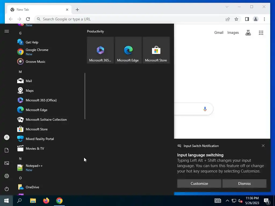Open the News and interests taskbar icon

click(x=218, y=201)
